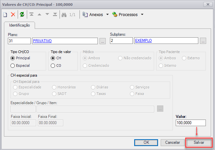Expand the Processos dropdown arrow
Image resolution: width=215 pixels, height=150 pixels.
click(x=142, y=14)
